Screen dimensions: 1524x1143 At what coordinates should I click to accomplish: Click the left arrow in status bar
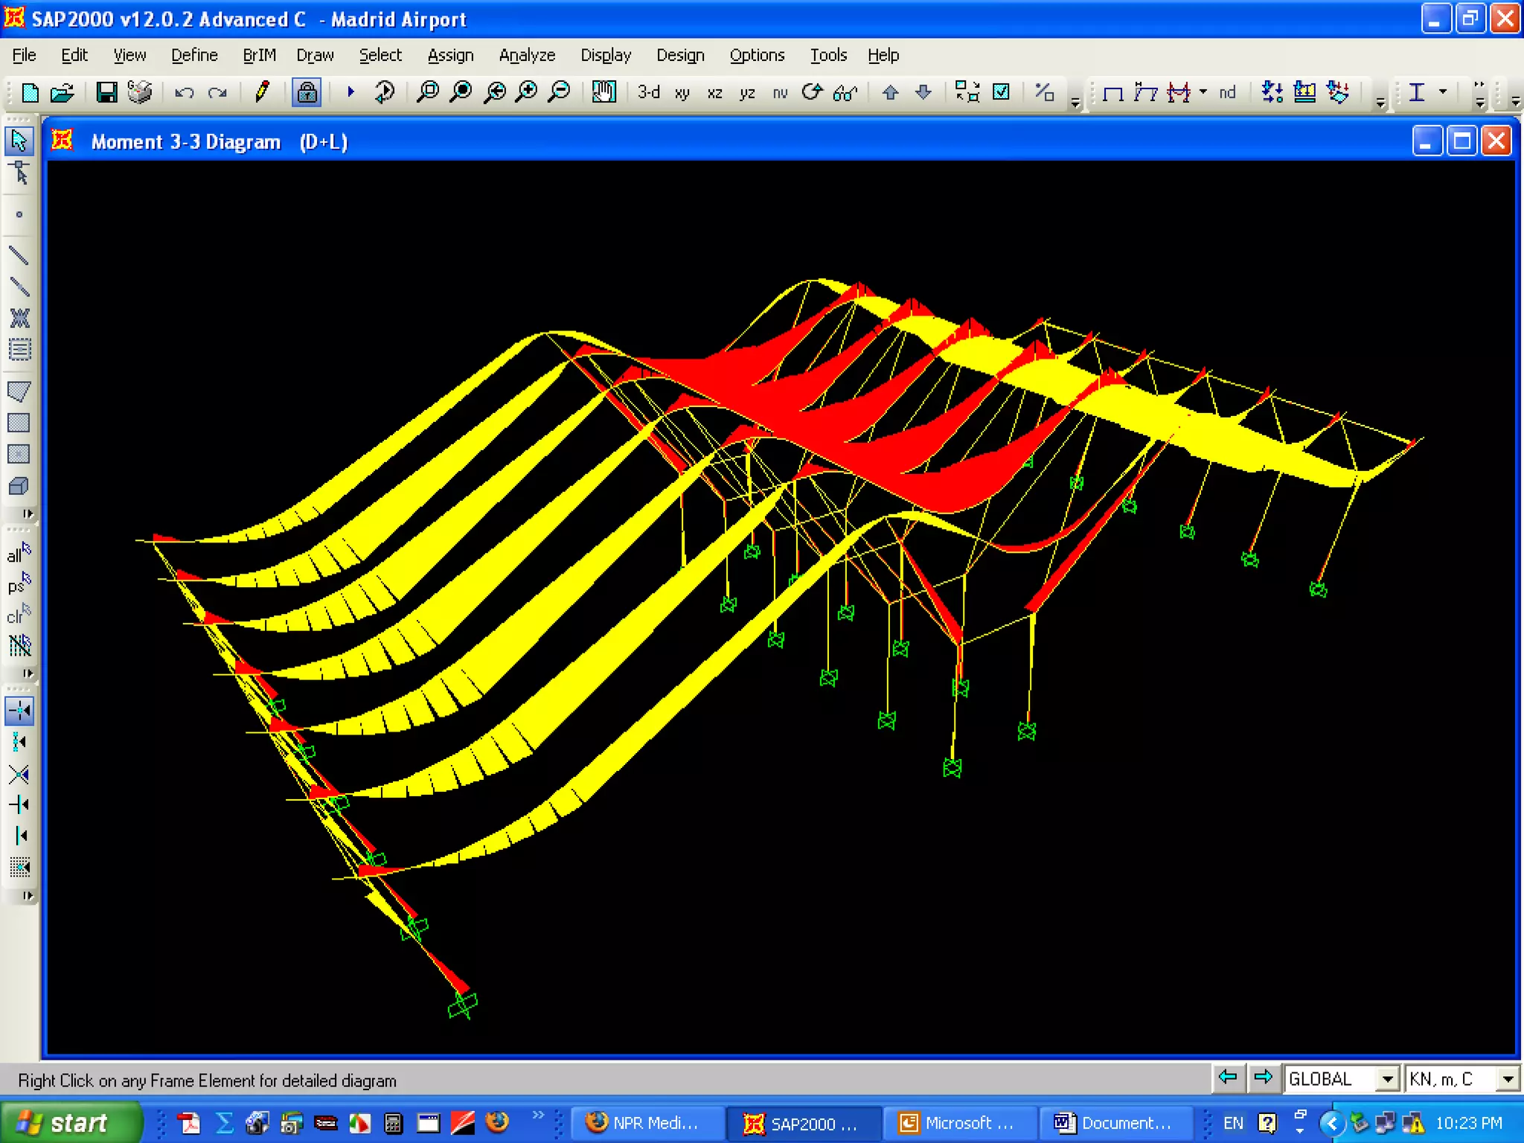coord(1227,1078)
